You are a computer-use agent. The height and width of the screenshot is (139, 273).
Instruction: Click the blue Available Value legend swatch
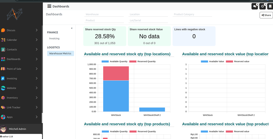(204, 61)
